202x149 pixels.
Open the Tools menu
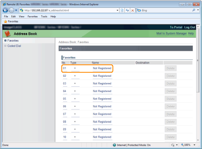(44, 17)
